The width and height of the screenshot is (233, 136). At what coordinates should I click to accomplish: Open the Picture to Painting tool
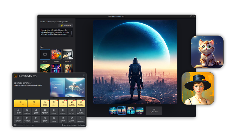click(45, 120)
